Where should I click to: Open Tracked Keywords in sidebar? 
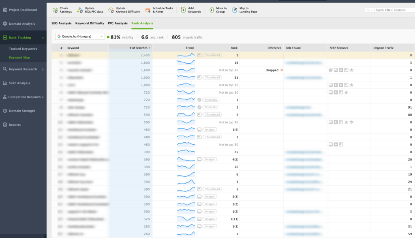coord(23,49)
